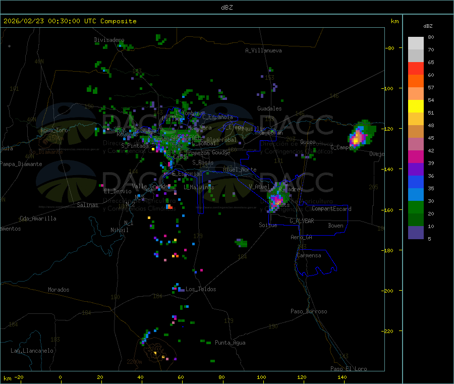Click the Atuel_Norte label
Screen dimensions: 454x384
click(x=240, y=170)
